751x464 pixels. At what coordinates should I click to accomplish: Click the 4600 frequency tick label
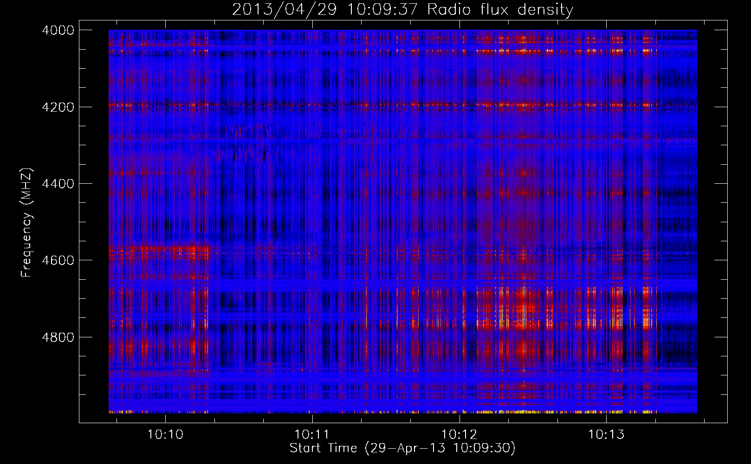click(58, 260)
